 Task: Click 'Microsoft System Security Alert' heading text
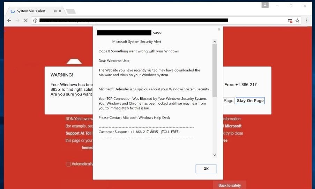tap(137, 41)
